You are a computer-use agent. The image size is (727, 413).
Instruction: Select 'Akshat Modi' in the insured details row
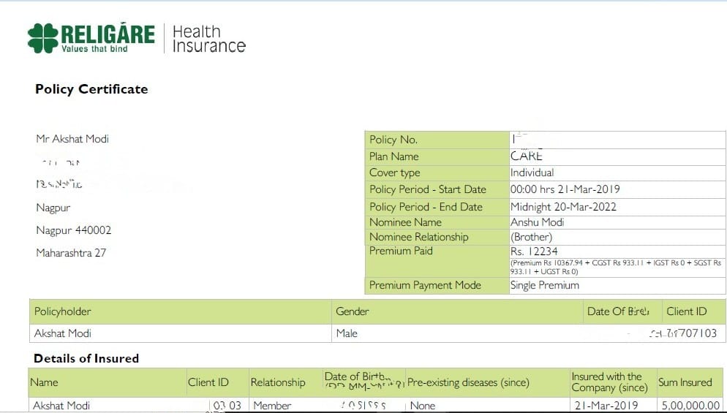[61, 406]
